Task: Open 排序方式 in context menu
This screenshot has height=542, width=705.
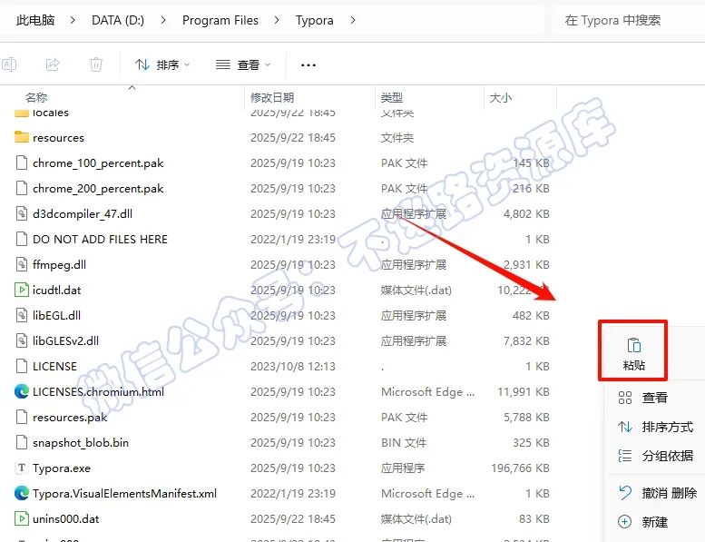Action: tap(656, 427)
